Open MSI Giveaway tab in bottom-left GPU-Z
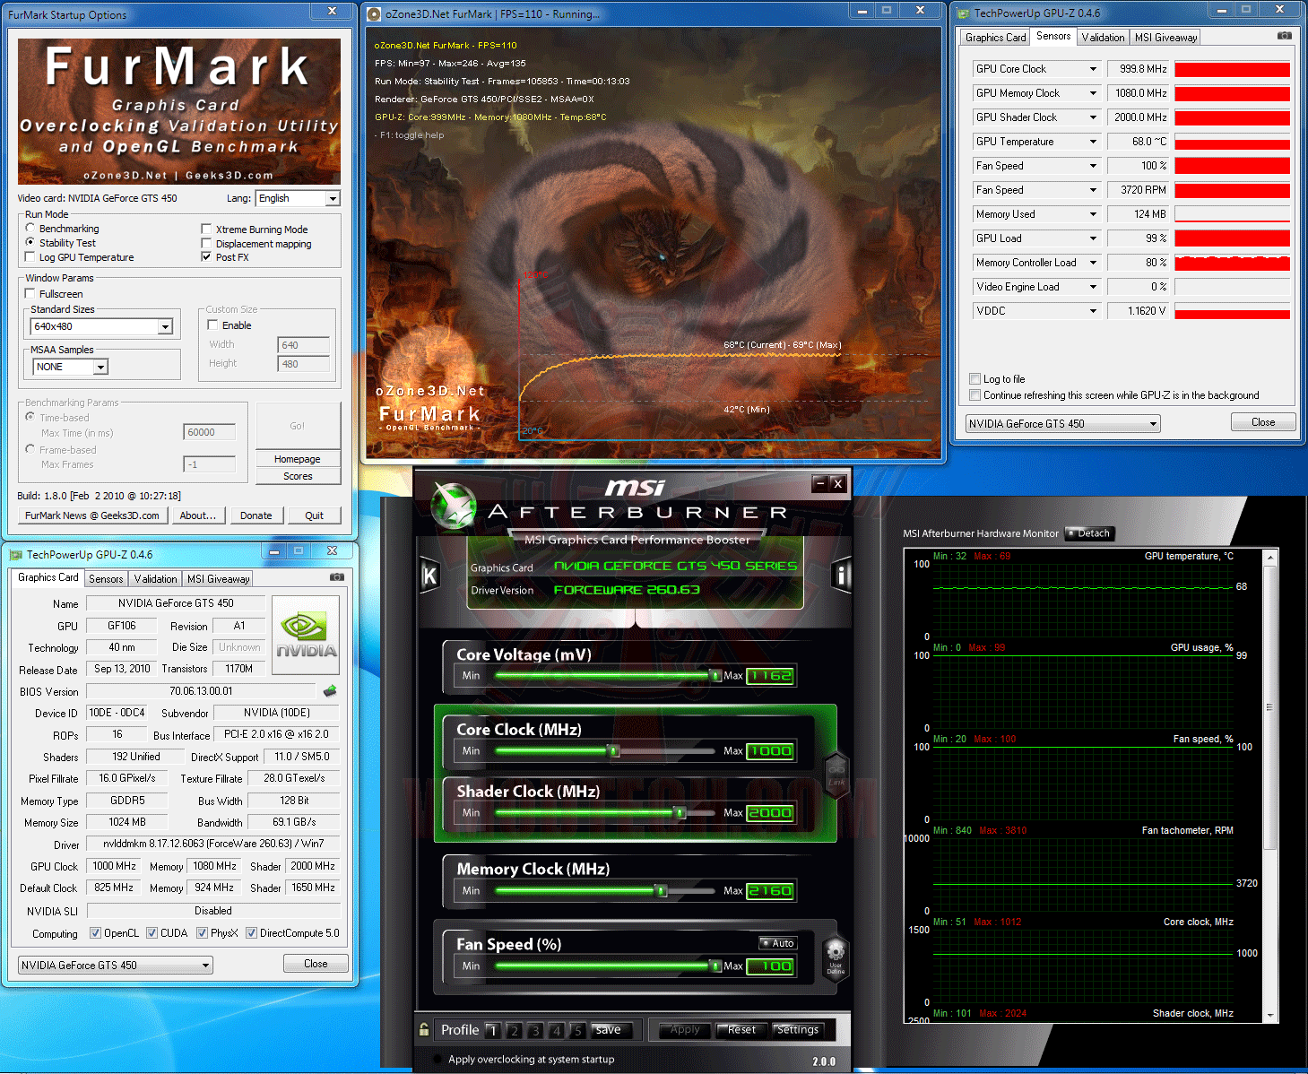Image resolution: width=1308 pixels, height=1074 pixels. pos(218,579)
